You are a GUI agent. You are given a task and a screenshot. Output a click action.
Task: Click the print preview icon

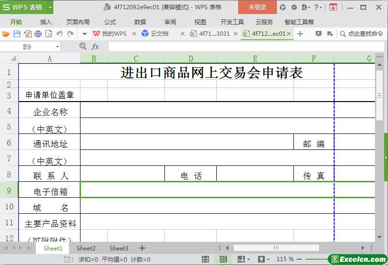click(48, 34)
